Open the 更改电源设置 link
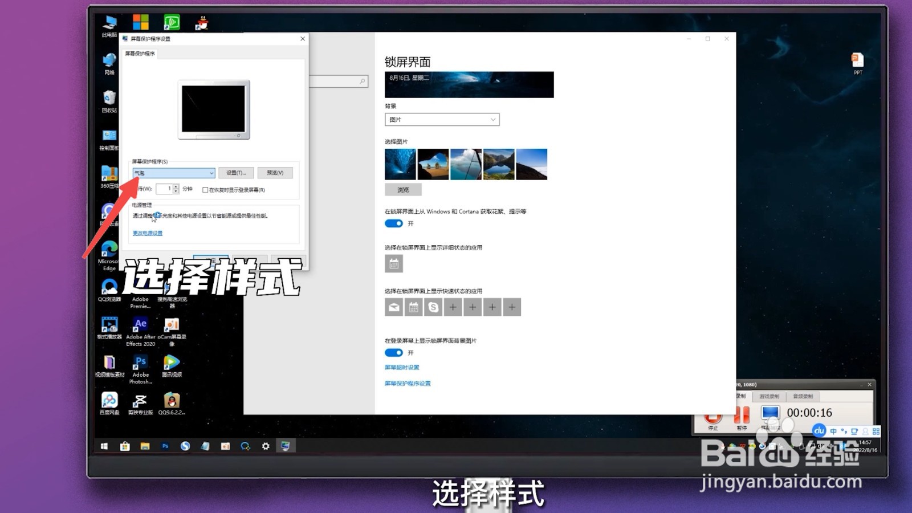Viewport: 912px width, 513px height. (146, 233)
